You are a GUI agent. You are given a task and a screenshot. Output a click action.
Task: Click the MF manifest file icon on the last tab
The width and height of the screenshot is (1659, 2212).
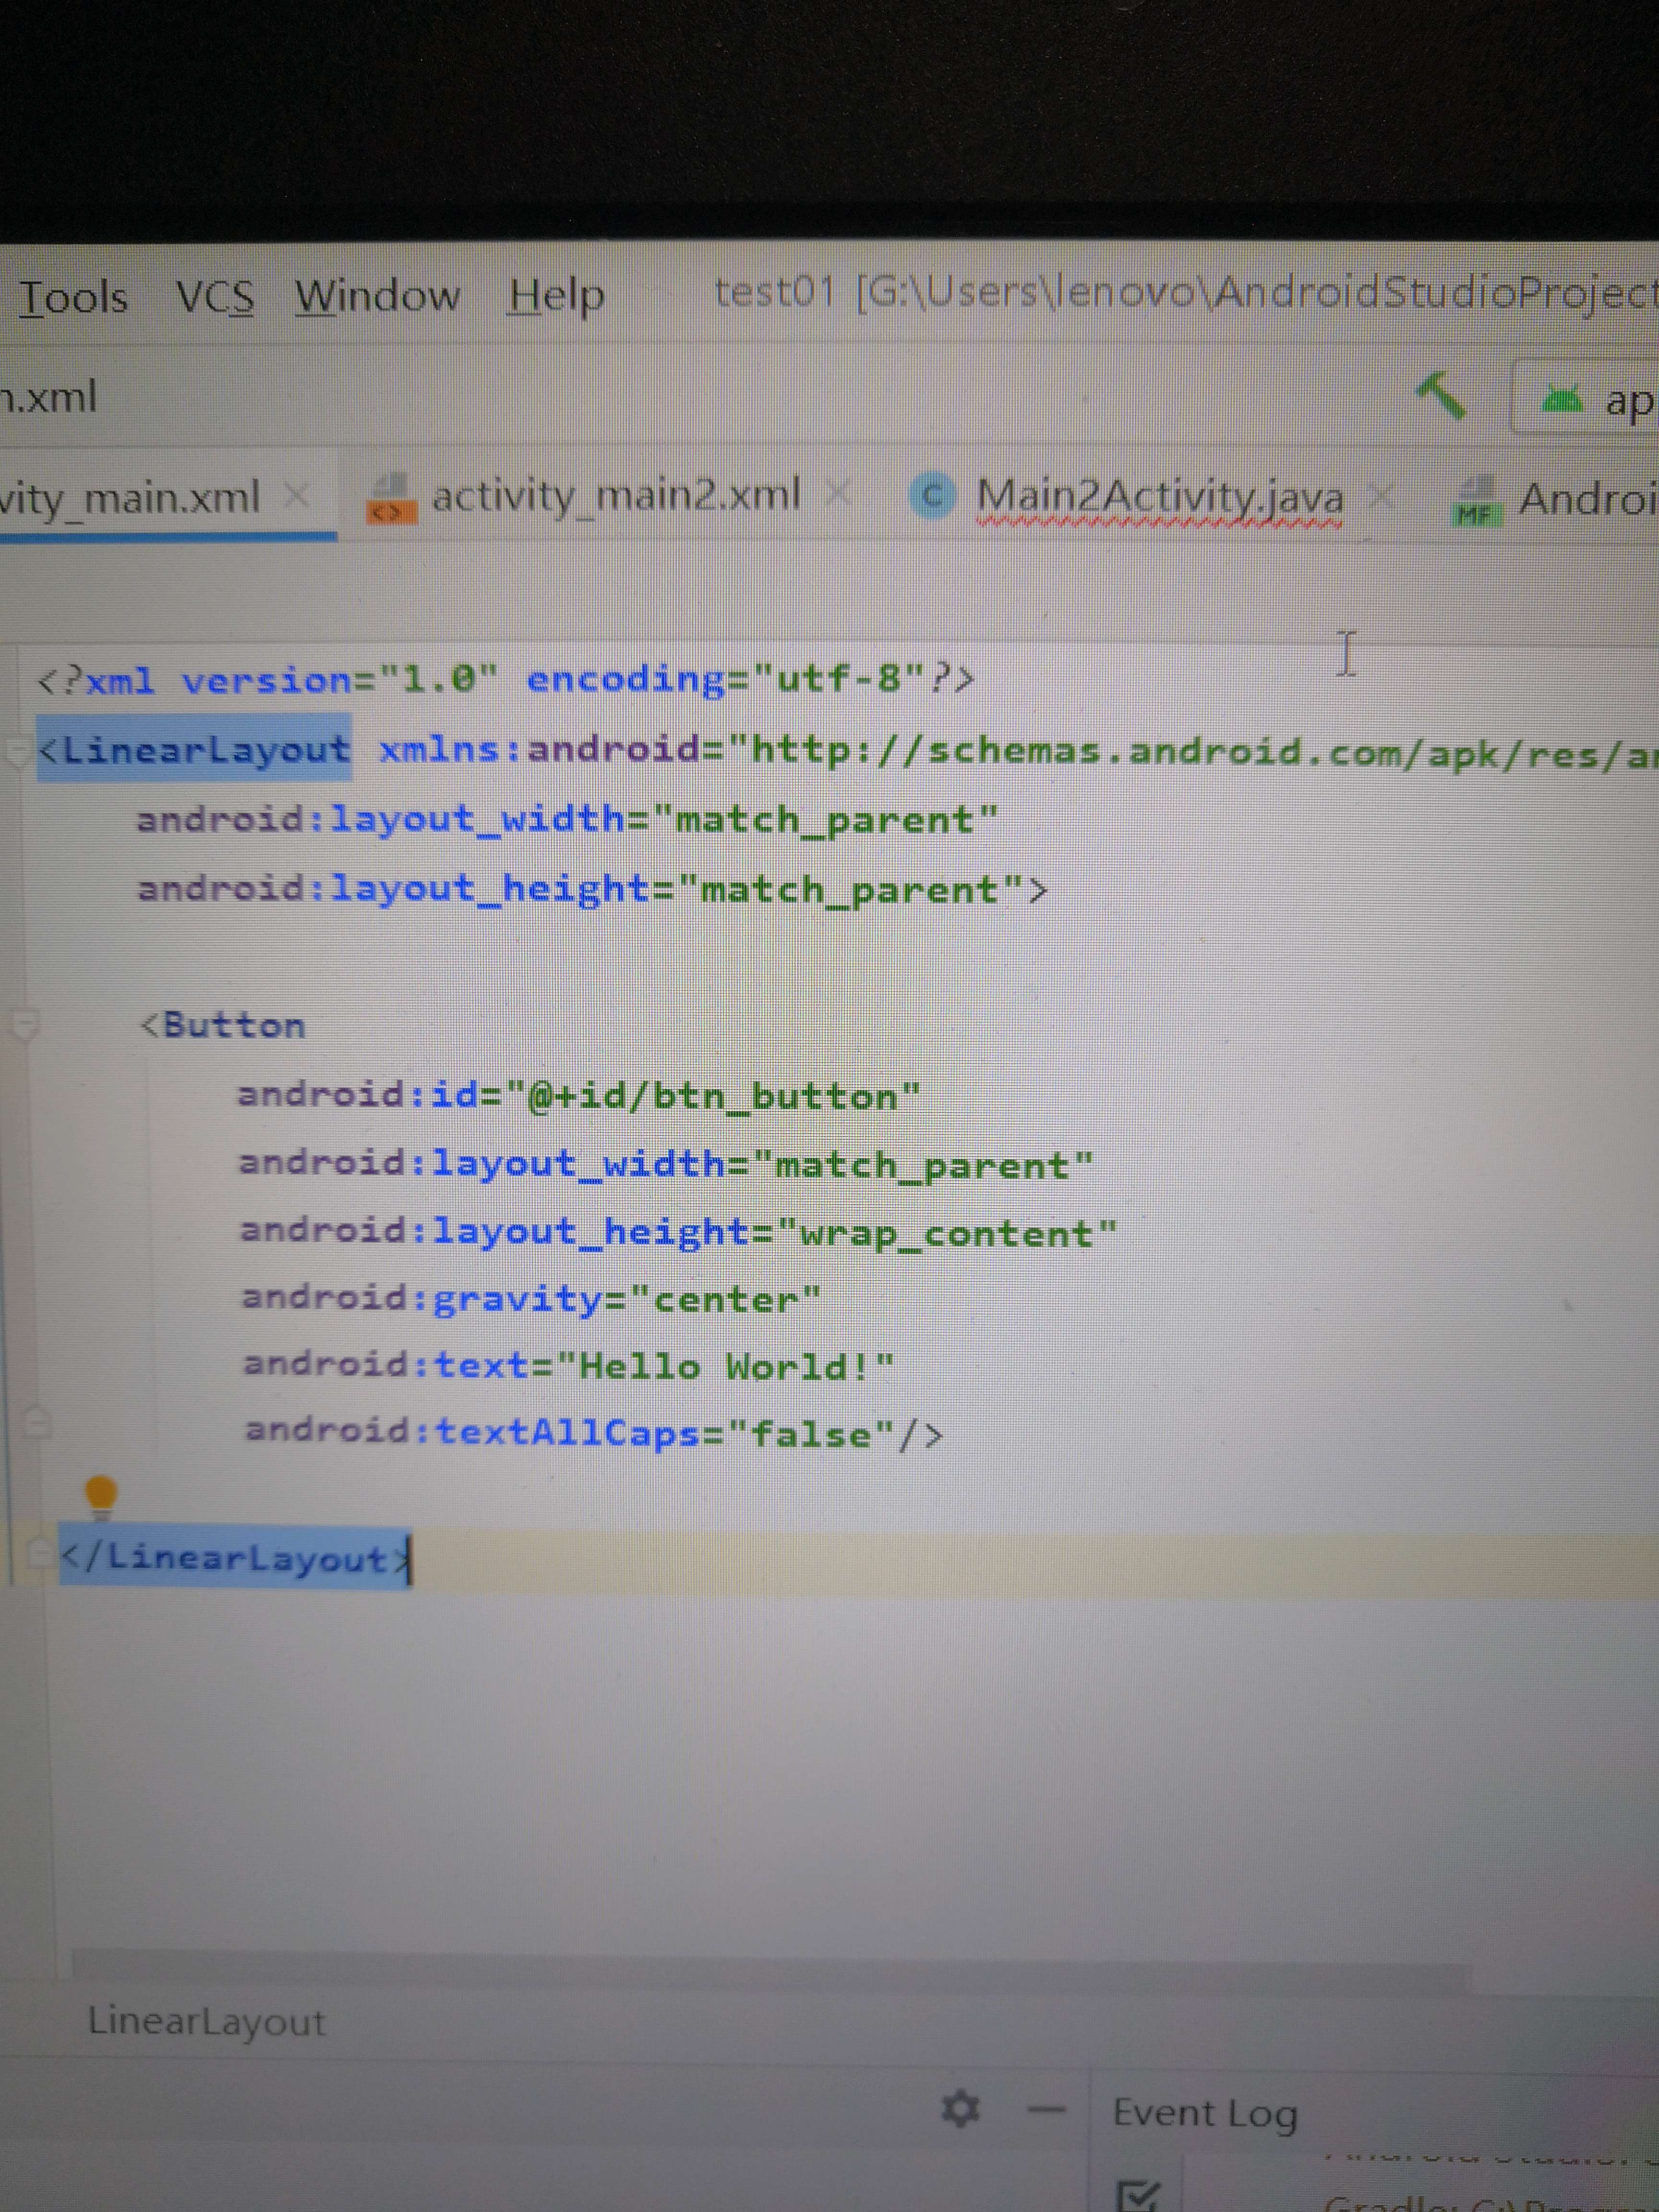tap(1478, 502)
